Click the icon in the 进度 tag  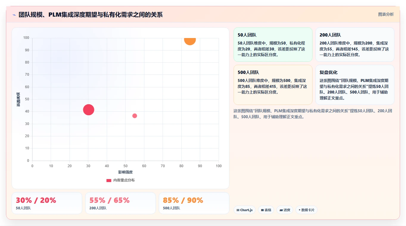pyautogui.click(x=281, y=210)
